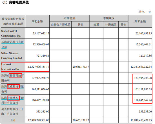Select 珠海盈芯 opening balance 12,360,409.61
155x124 pixels.
pyautogui.click(x=41, y=44)
